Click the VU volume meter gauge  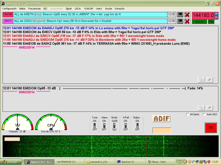pyautogui.click(x=17, y=122)
